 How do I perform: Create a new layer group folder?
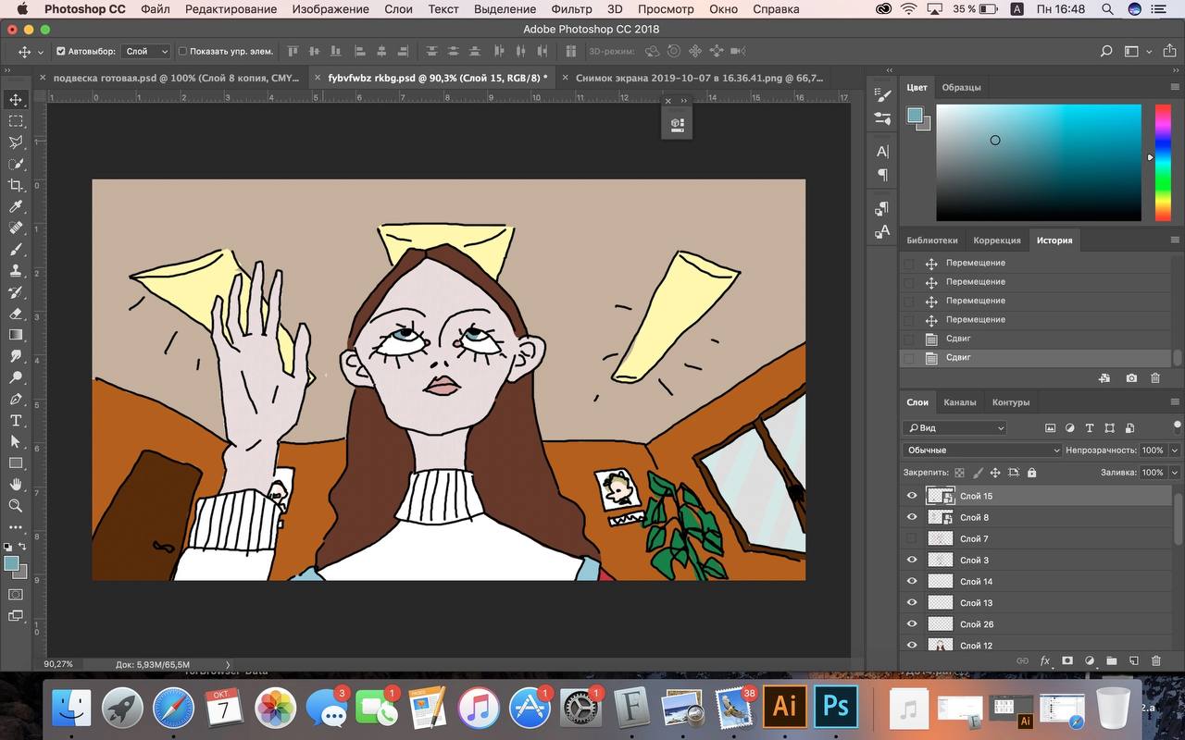click(x=1111, y=661)
